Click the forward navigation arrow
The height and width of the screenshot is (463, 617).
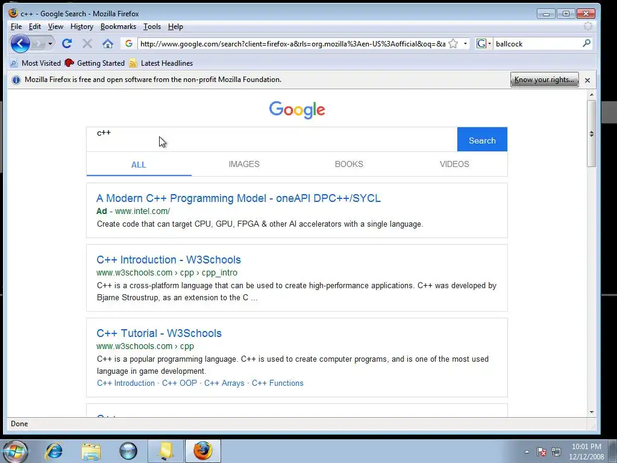tap(39, 43)
